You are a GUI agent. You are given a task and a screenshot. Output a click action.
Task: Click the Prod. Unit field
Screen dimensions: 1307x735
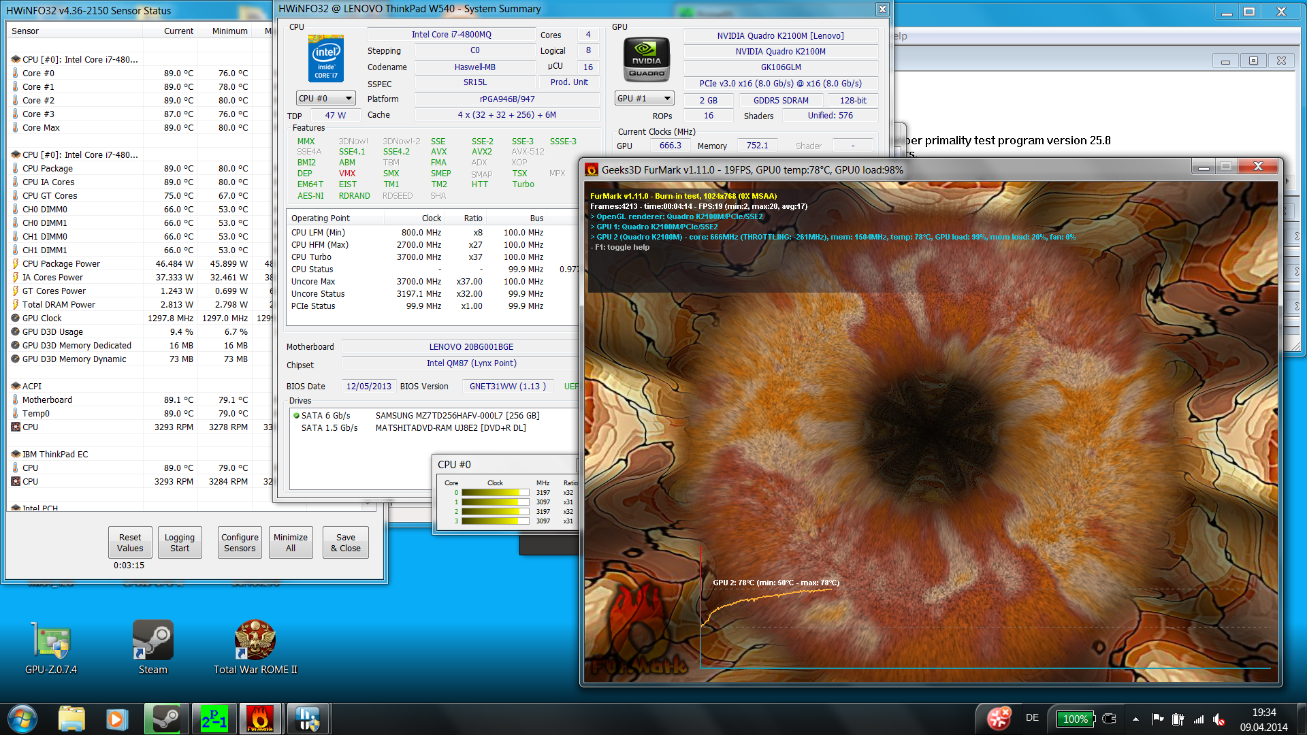point(569,82)
